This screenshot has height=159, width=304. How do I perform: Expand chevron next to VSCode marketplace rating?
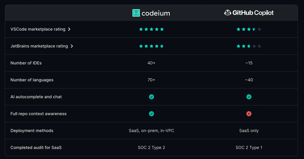(69, 29)
